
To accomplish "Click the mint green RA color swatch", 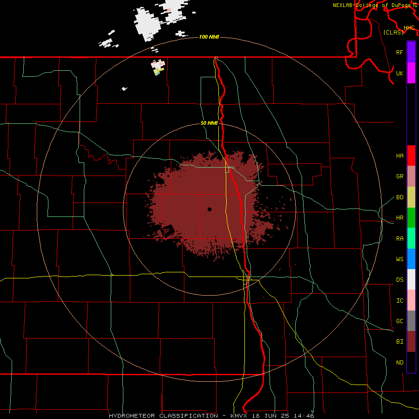I will point(411,238).
